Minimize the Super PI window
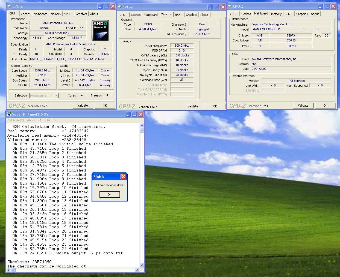Viewport: 340px width, 277px height. (x=128, y=114)
